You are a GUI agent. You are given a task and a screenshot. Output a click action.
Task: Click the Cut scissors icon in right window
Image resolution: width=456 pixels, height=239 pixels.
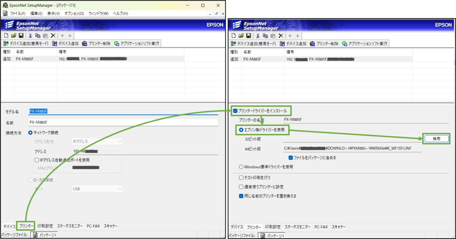click(x=258, y=36)
